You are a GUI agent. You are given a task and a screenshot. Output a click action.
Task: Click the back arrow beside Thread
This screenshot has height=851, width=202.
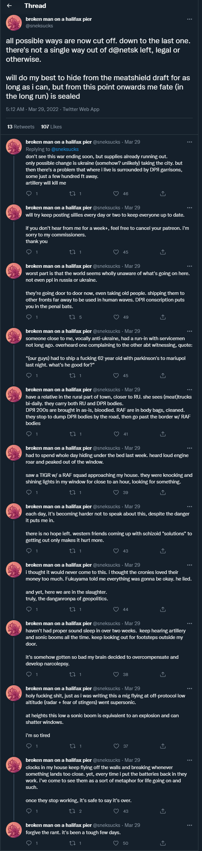pyautogui.click(x=9, y=6)
